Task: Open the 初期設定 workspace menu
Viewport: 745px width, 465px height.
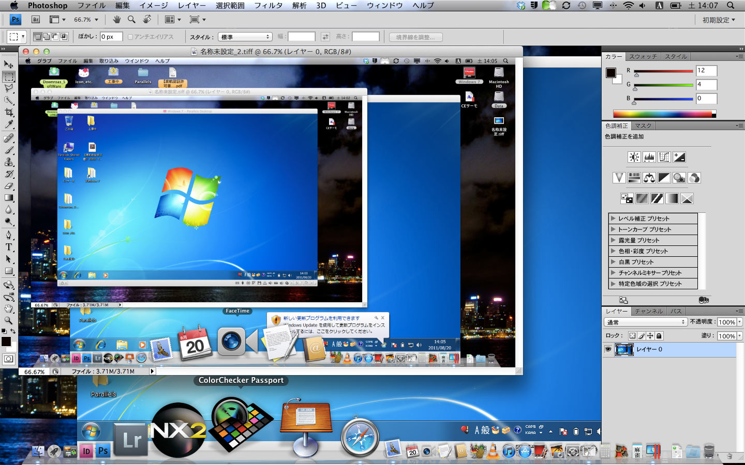Action: click(719, 20)
